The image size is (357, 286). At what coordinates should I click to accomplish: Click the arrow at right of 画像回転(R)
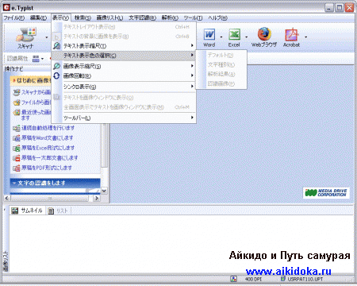192,75
